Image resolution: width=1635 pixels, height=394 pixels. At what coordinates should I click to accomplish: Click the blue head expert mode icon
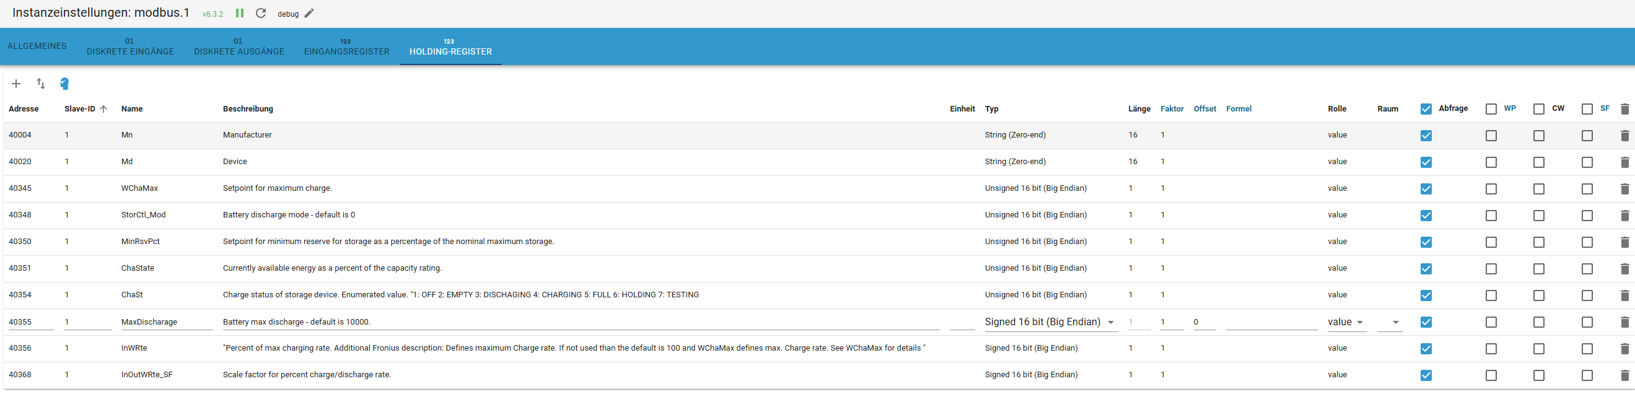[64, 84]
